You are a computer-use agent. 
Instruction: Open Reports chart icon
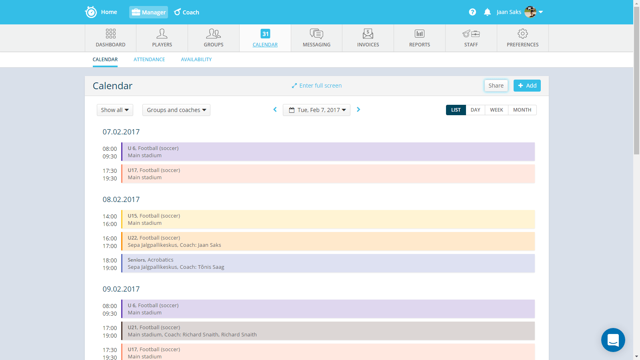420,34
